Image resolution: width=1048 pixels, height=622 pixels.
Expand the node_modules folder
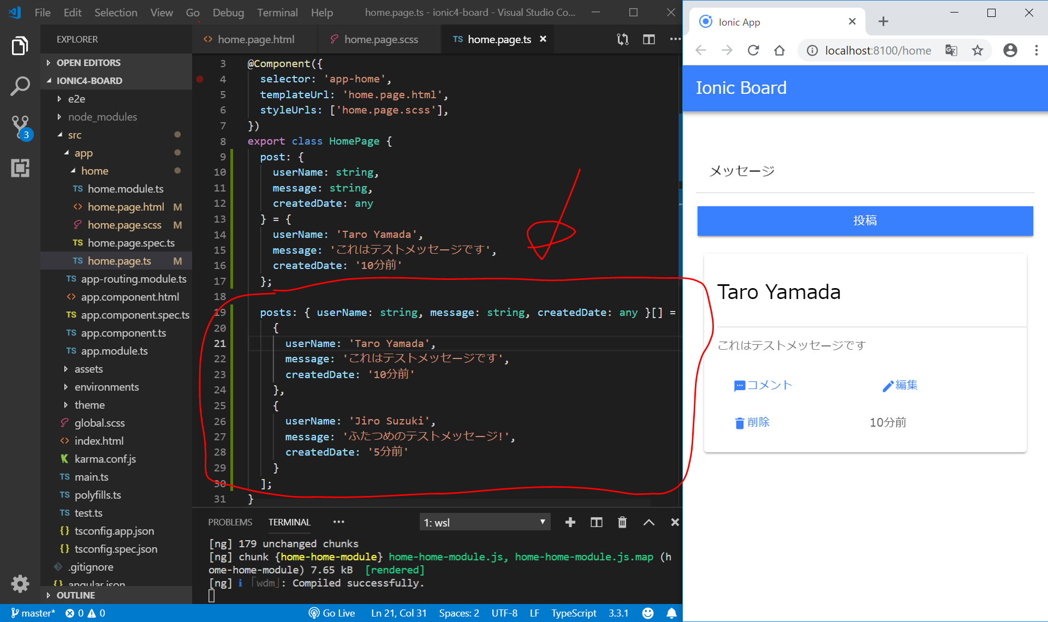(x=102, y=117)
